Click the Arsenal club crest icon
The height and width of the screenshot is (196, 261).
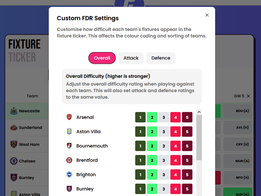point(69,117)
